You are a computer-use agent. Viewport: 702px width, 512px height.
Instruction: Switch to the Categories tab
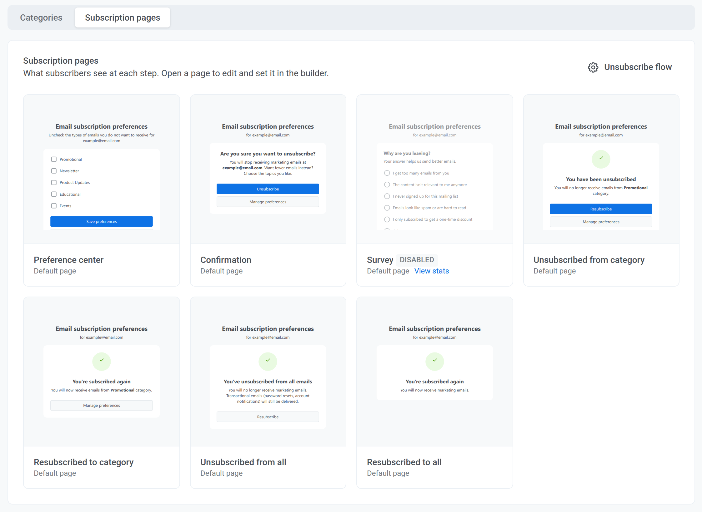point(41,17)
